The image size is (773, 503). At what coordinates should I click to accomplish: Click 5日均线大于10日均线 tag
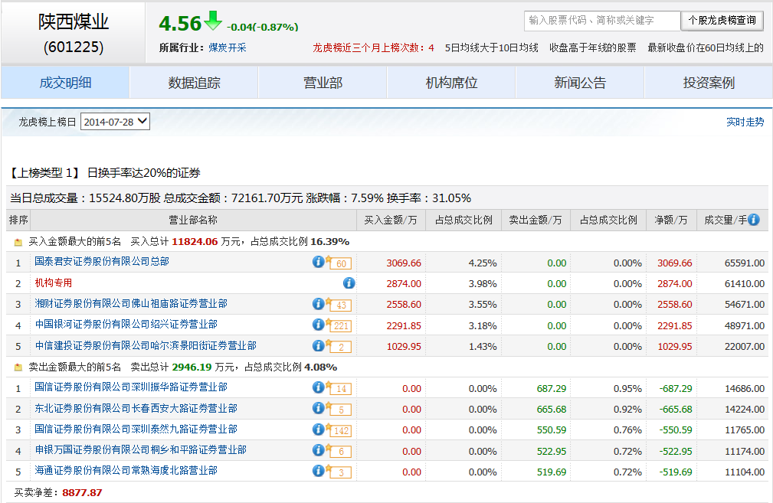[492, 47]
